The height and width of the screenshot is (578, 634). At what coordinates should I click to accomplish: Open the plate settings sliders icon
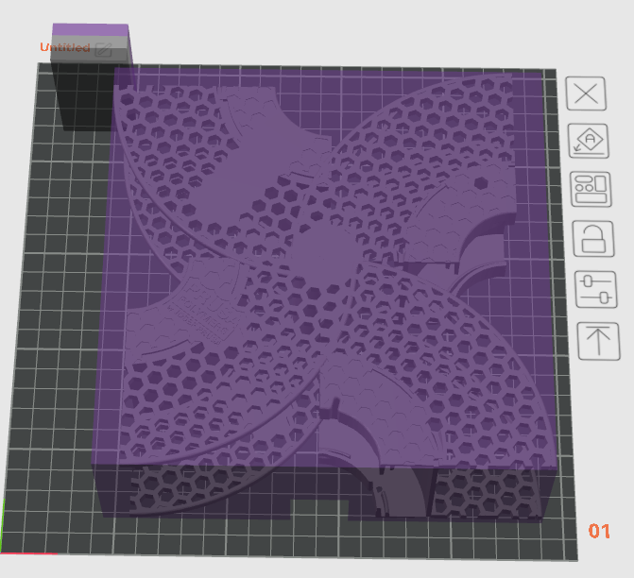click(596, 289)
